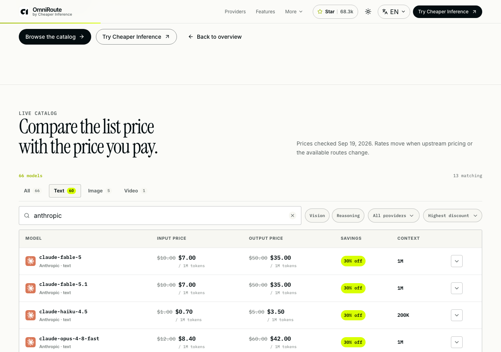Open the Features nav link
Screen dimensions: 501x352
(x=265, y=12)
